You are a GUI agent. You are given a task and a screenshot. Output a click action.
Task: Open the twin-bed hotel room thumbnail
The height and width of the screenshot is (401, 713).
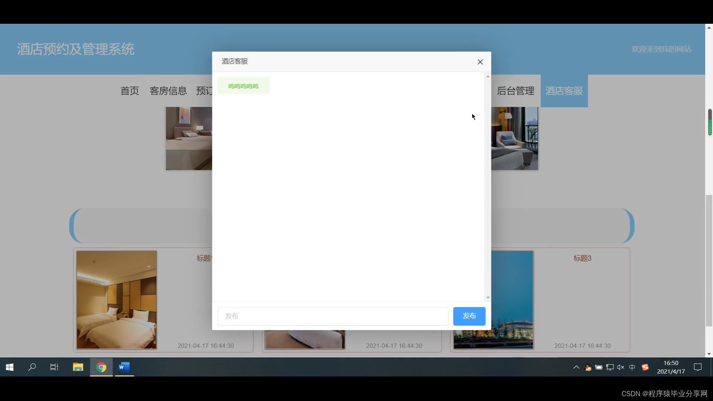117,300
